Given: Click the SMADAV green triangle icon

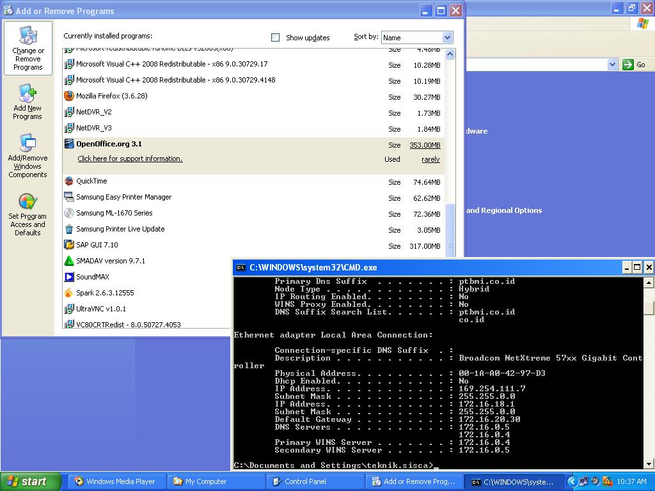Looking at the screenshot, I should (69, 261).
